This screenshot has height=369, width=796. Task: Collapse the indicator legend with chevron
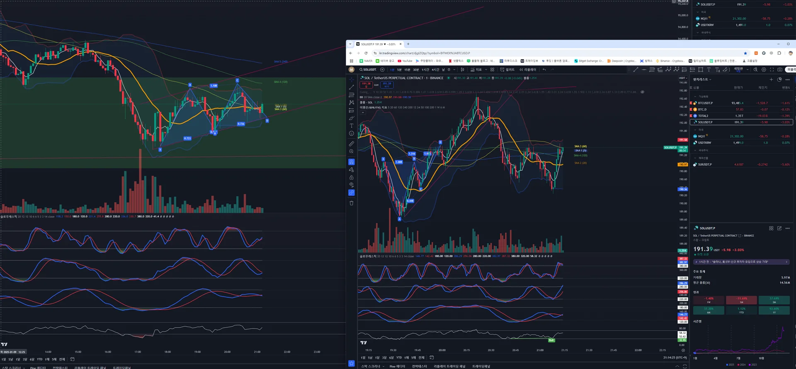[363, 112]
